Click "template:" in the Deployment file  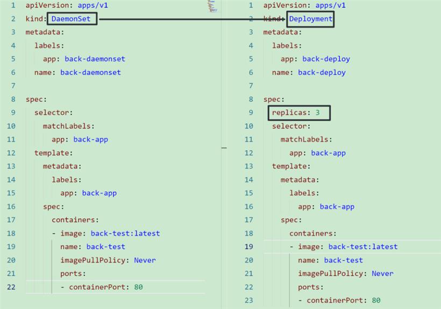[291, 166]
